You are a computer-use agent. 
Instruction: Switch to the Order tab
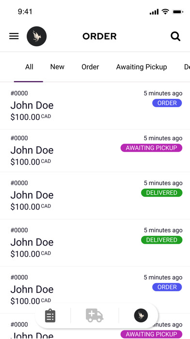[90, 67]
